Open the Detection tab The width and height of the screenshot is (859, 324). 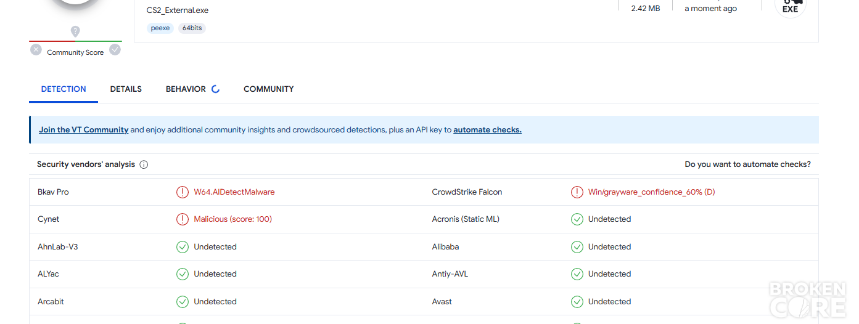[64, 89]
